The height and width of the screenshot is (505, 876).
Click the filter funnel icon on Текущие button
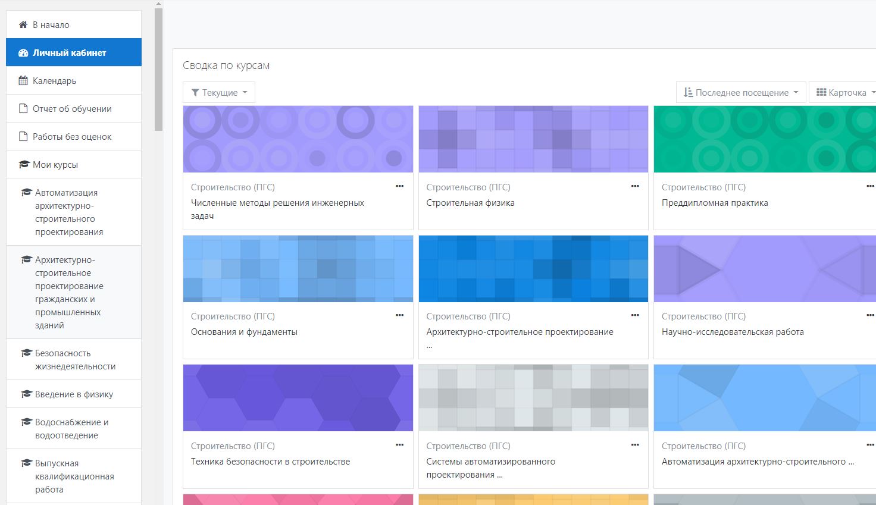tap(195, 93)
